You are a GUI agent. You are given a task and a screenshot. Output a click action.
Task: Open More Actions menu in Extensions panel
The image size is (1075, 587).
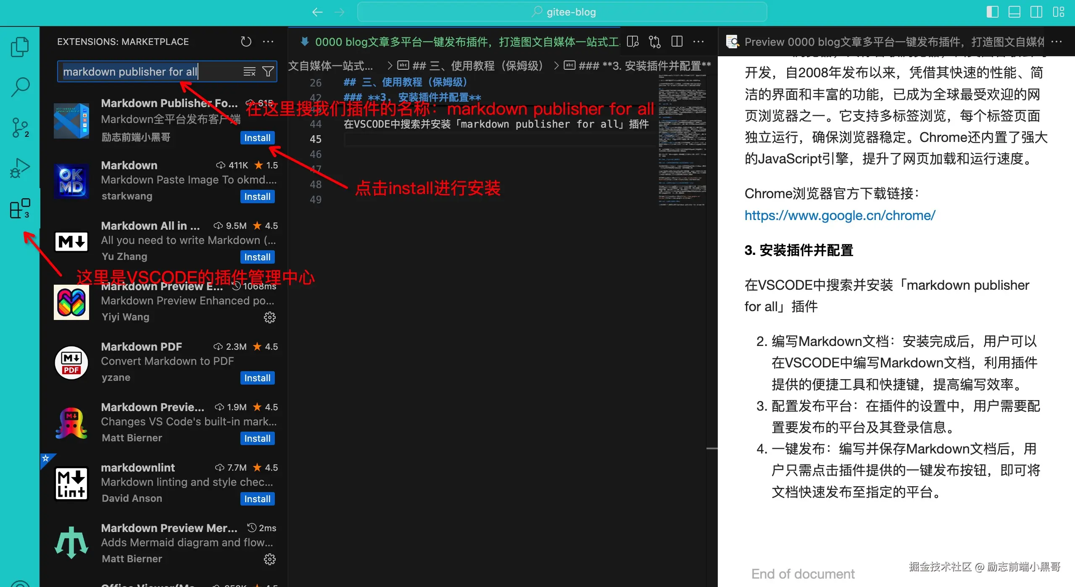point(269,41)
